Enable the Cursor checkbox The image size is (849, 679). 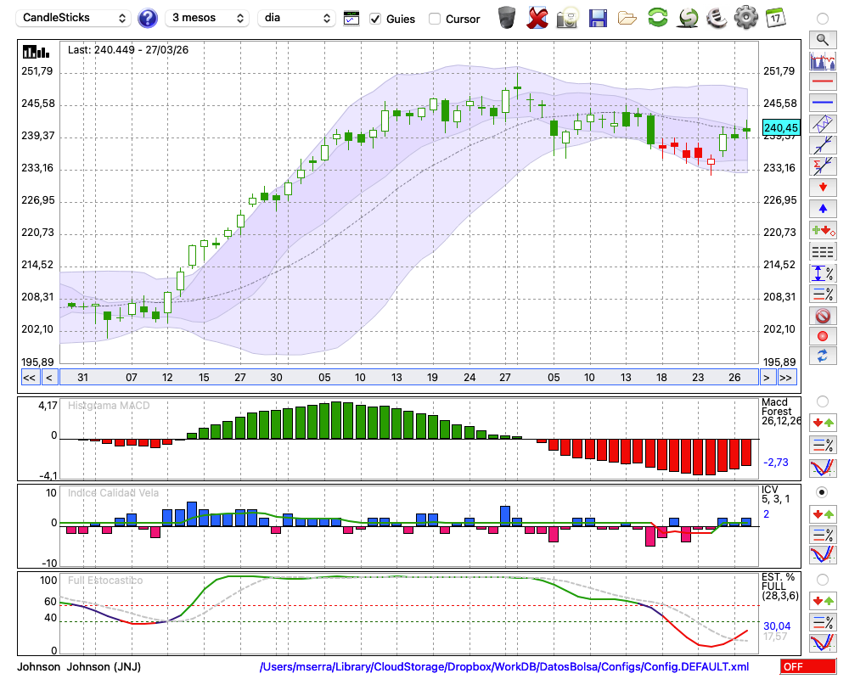click(x=435, y=19)
